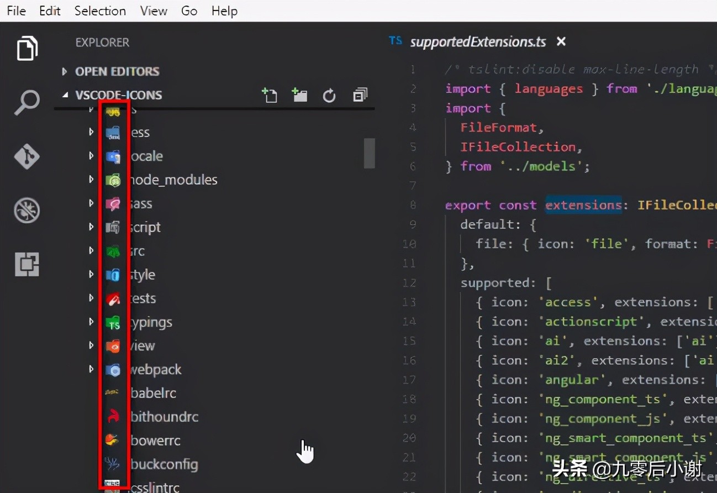Image resolution: width=717 pixels, height=493 pixels.
Task: Expand the less folder arrow
Action: pos(91,132)
